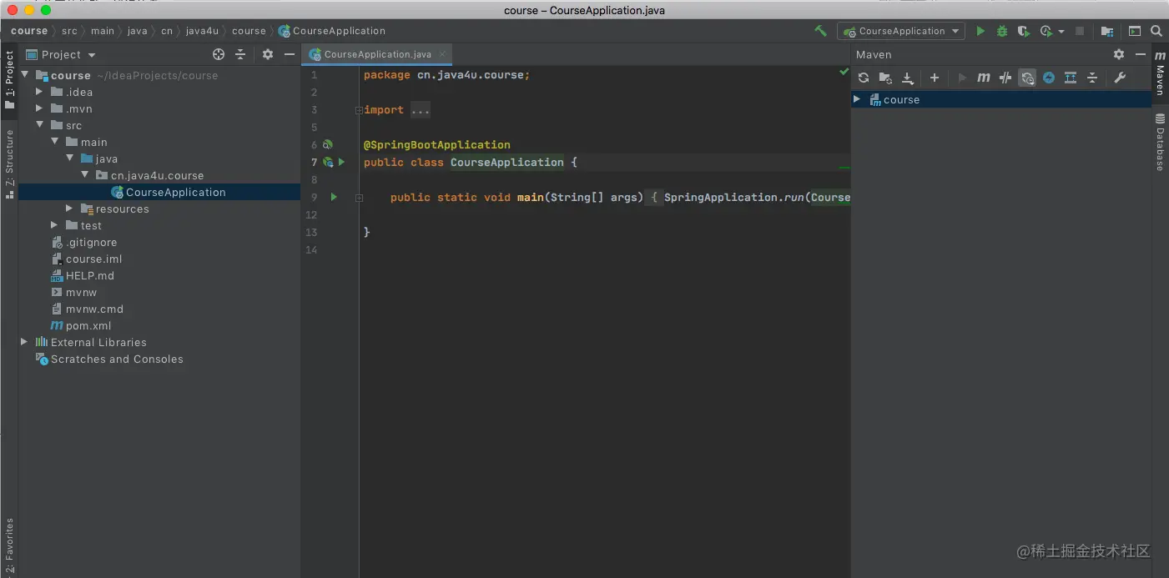Hide the Project tool window
Image resolution: width=1169 pixels, height=578 pixels.
[290, 54]
